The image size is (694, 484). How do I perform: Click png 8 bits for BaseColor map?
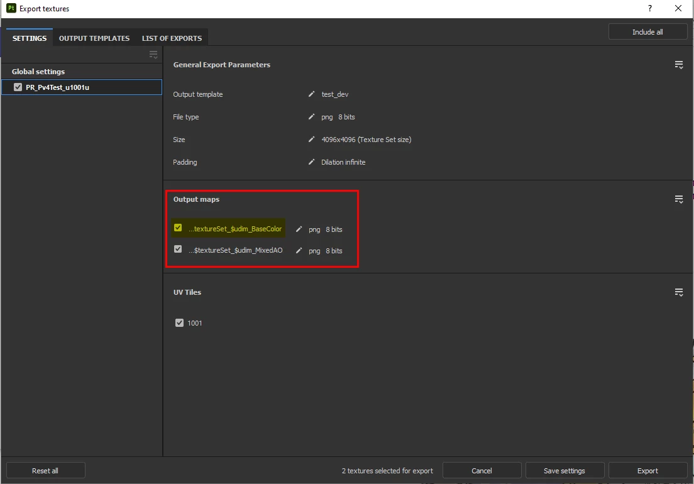[x=326, y=229]
